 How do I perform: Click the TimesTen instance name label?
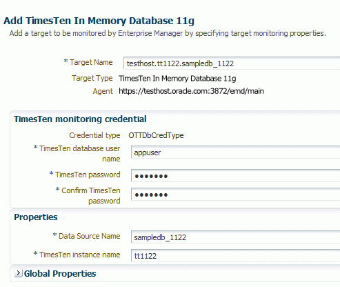tap(80, 255)
